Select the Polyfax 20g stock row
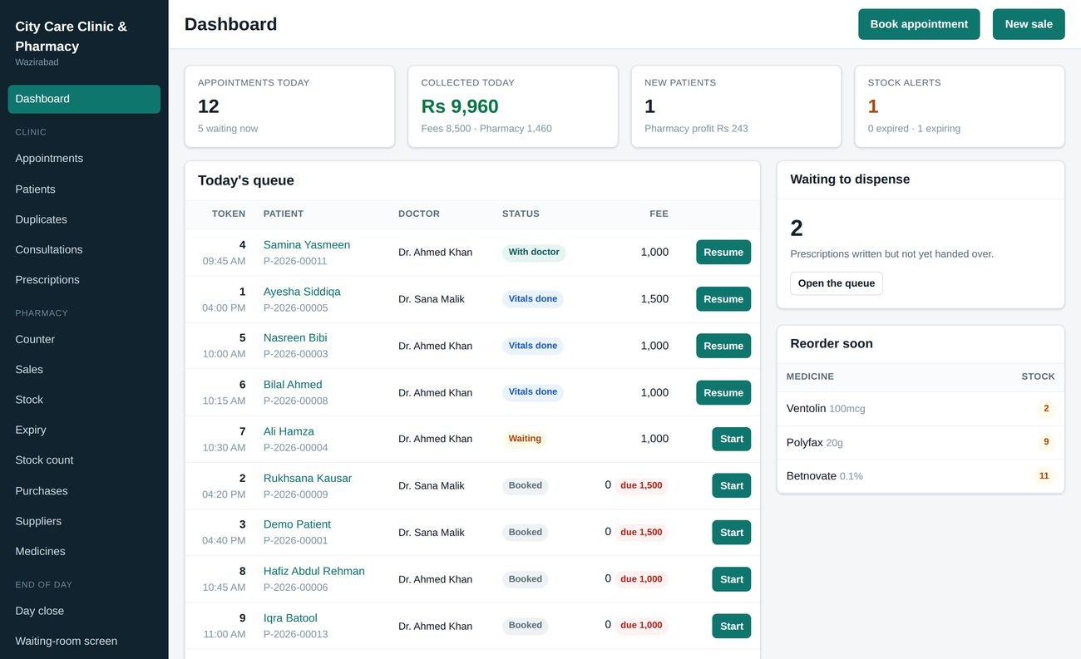This screenshot has width=1081, height=659. point(921,443)
